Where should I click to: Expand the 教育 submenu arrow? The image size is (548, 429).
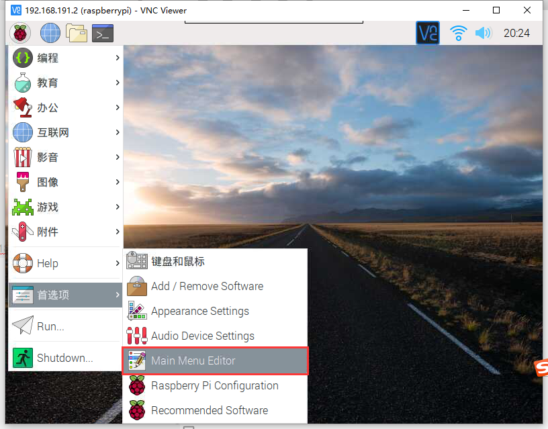(x=118, y=83)
